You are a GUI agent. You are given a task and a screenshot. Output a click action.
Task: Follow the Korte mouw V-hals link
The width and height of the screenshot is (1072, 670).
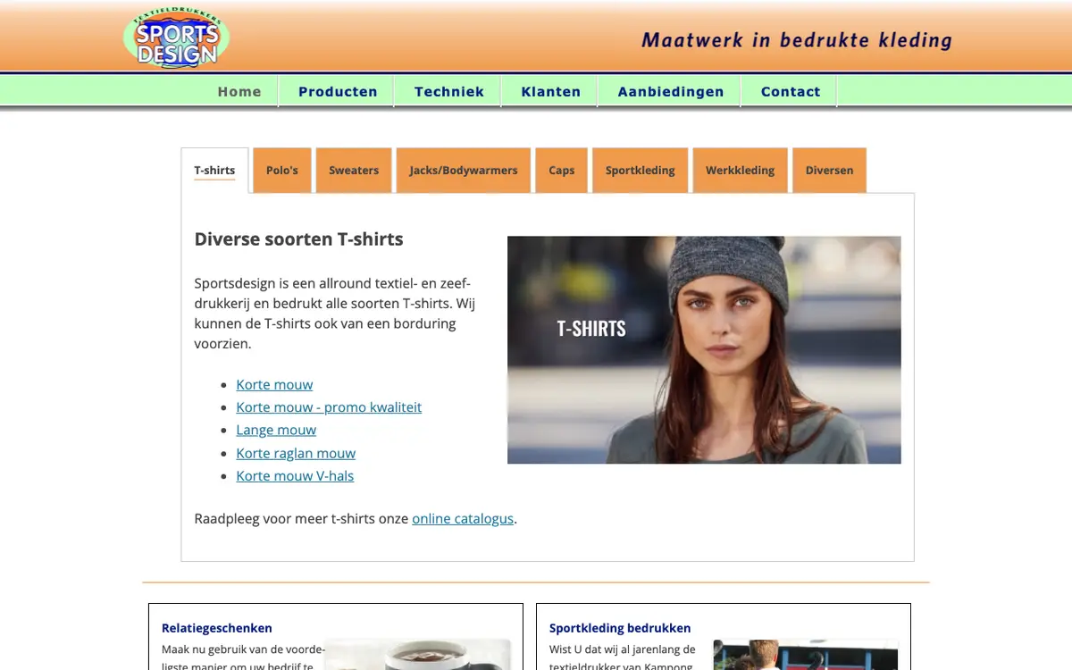click(x=295, y=476)
